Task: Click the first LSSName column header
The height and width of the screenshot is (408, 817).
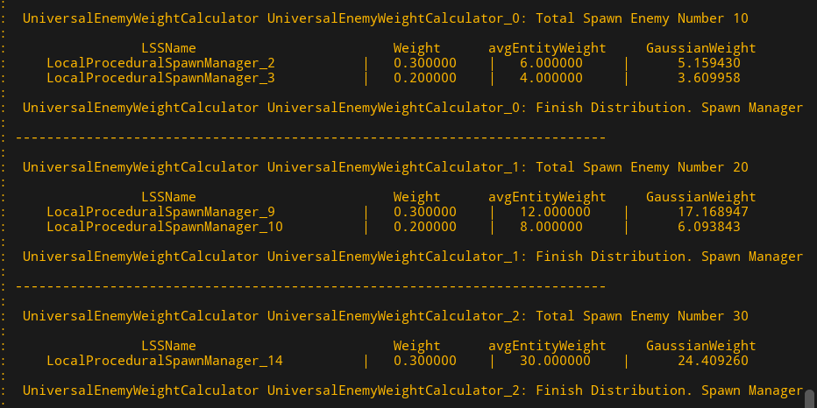Action: coord(168,48)
